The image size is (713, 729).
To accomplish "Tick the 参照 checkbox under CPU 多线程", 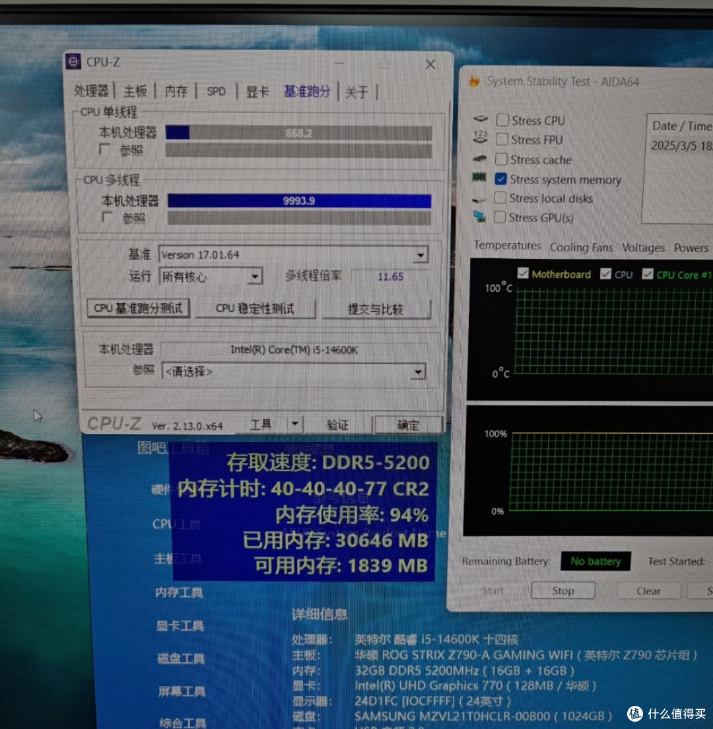I will 108,217.
